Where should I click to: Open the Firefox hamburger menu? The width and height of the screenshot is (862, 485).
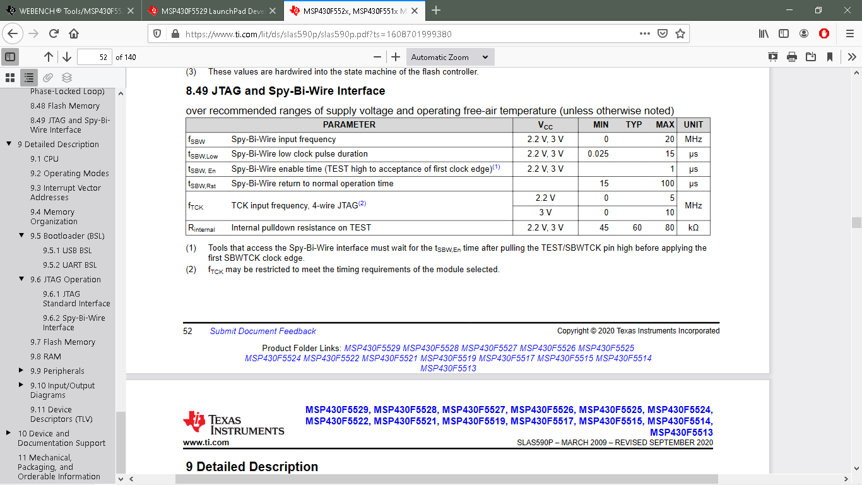[849, 33]
